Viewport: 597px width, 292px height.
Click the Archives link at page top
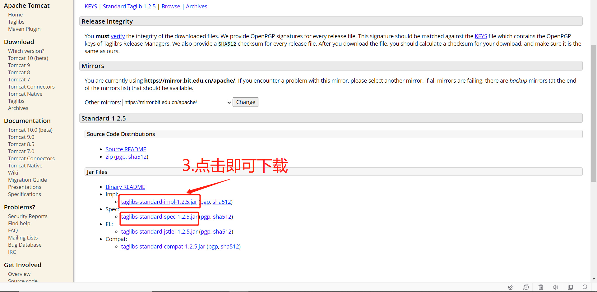coord(197,7)
